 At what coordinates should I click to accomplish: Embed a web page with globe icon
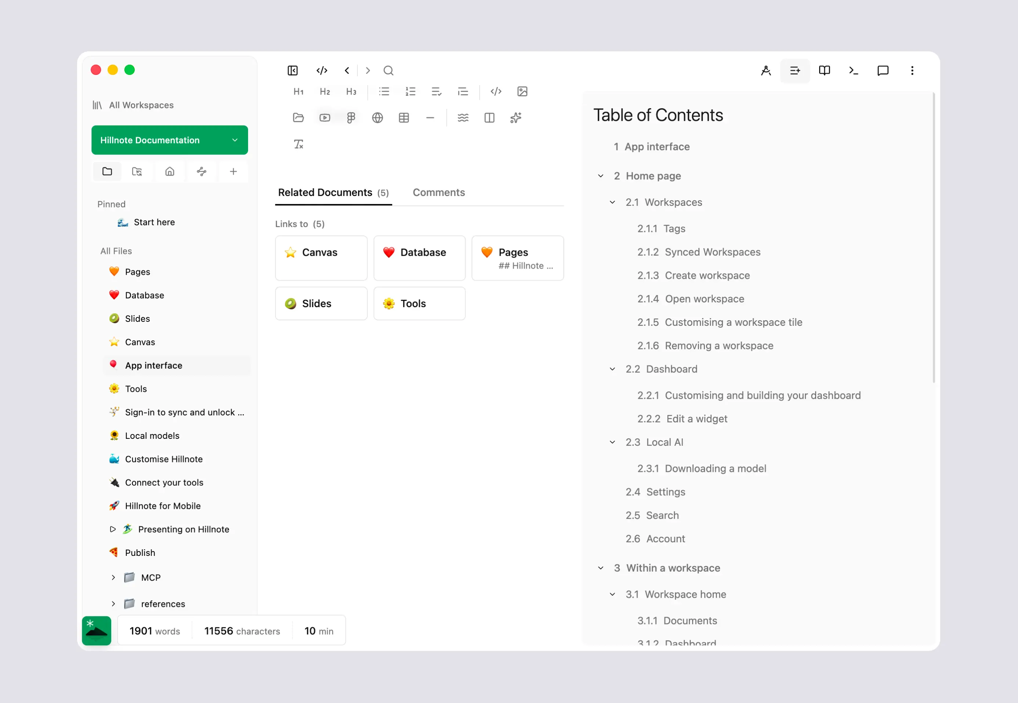(x=378, y=118)
